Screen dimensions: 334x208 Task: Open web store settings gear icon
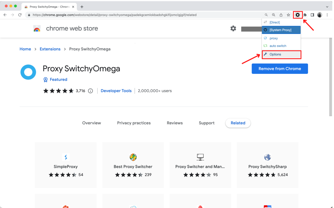233,29
